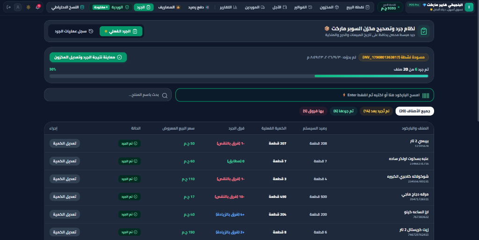Click the سعر البيع المعروض column header

tap(178, 128)
